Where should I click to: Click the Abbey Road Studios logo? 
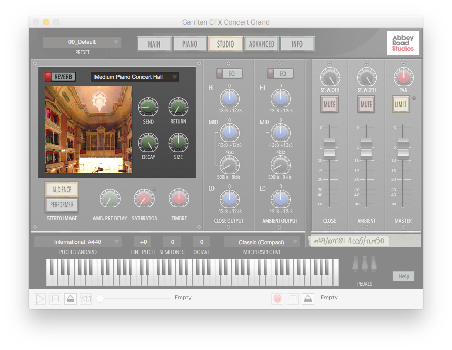point(402,43)
